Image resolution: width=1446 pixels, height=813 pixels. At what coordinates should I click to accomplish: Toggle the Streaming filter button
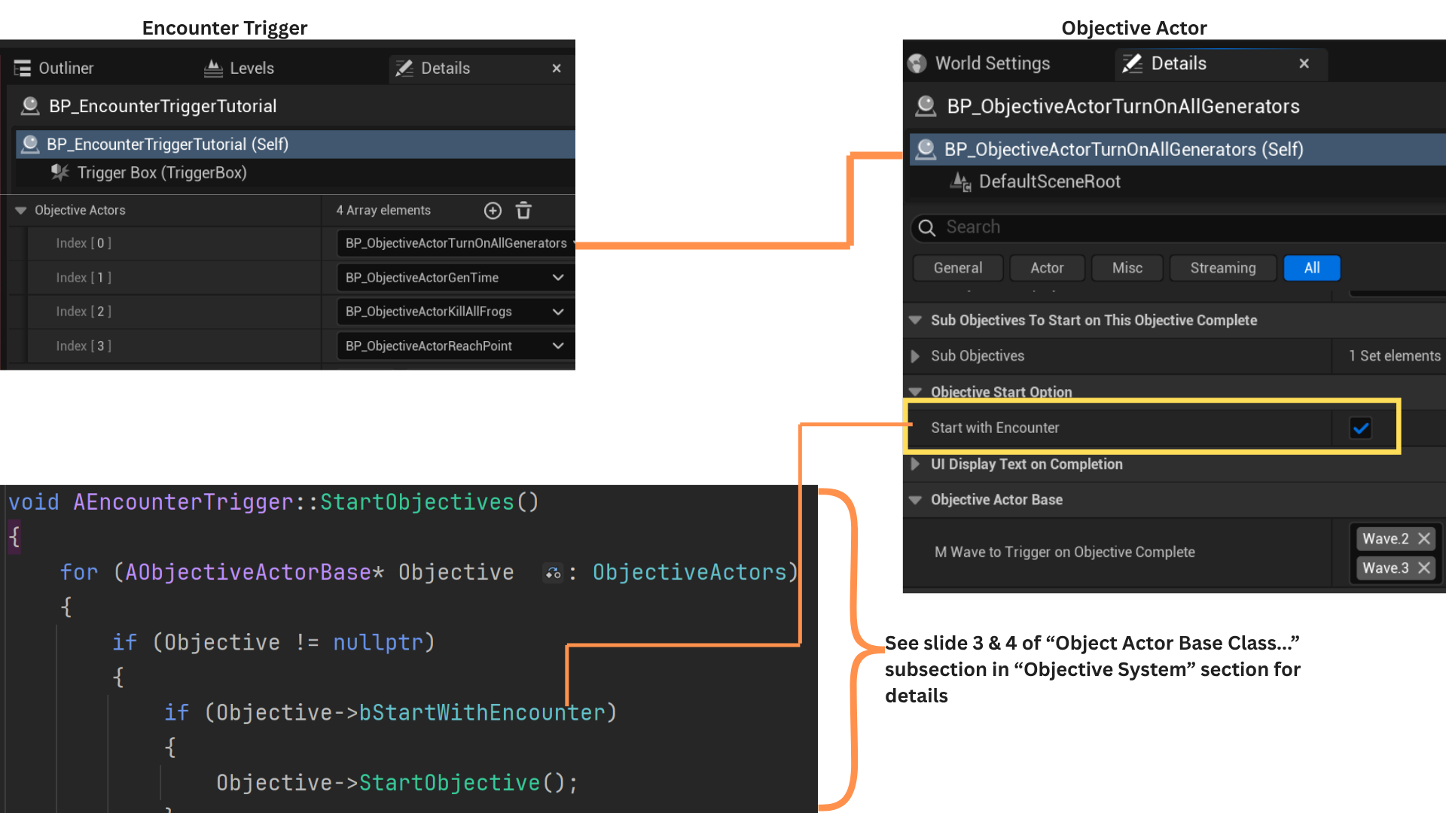1222,268
